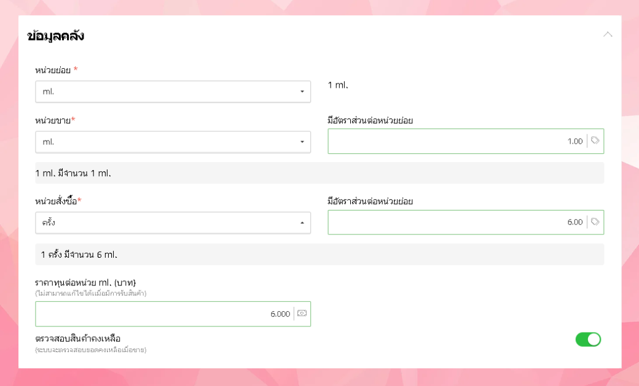Screen dimensions: 639x386
Task: Click the หน่วยขาย field label
Action: [x=53, y=120]
